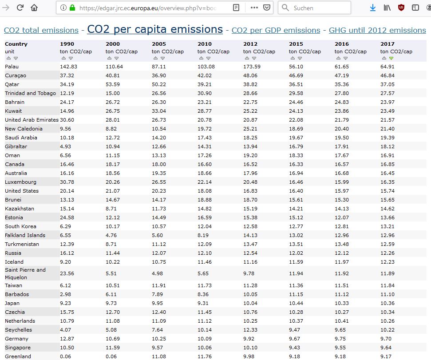Sort 1990 column ascending
The image size is (431, 360).
pos(64,58)
